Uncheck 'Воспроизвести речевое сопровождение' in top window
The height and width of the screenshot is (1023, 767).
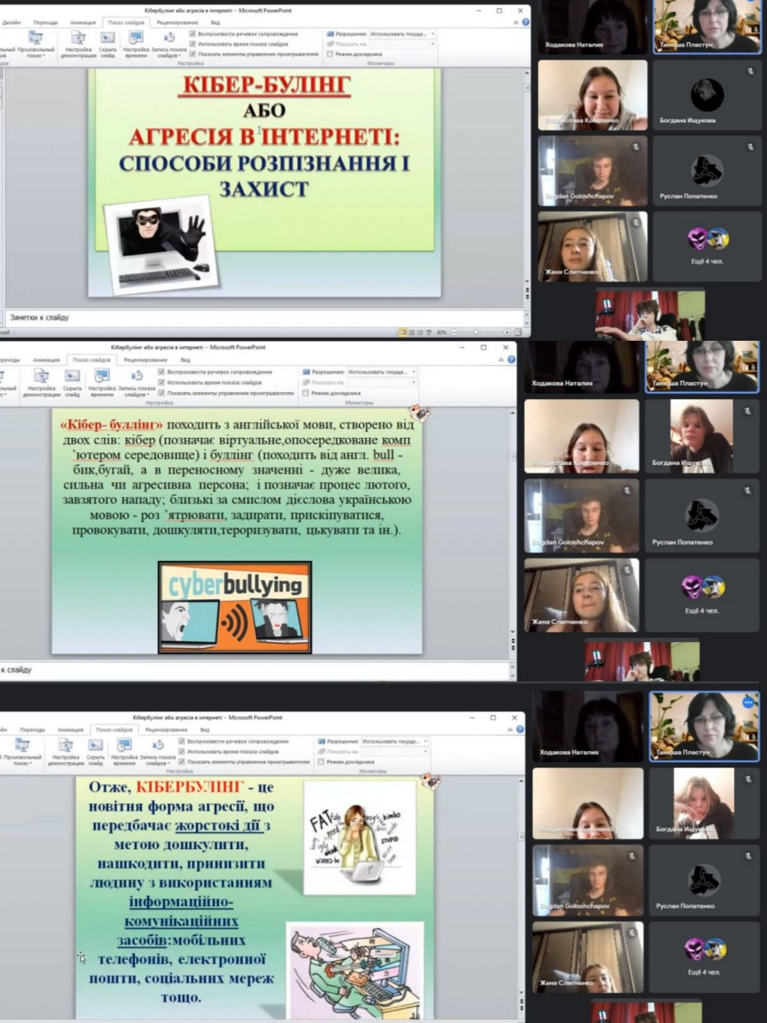pyautogui.click(x=193, y=34)
